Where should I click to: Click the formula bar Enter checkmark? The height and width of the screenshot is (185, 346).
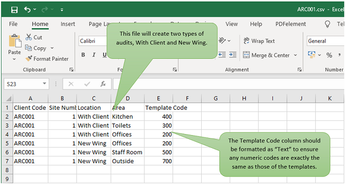(x=87, y=84)
